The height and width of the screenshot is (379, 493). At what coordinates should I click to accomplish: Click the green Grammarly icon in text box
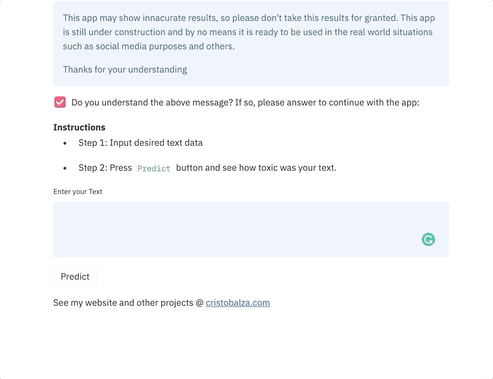click(x=428, y=239)
